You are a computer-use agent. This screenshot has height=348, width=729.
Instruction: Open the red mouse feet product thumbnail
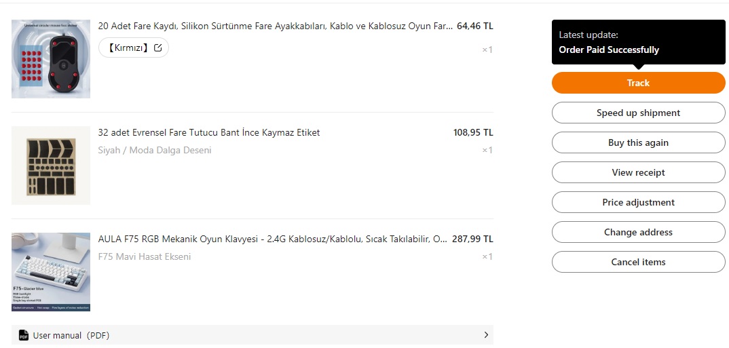coord(51,59)
